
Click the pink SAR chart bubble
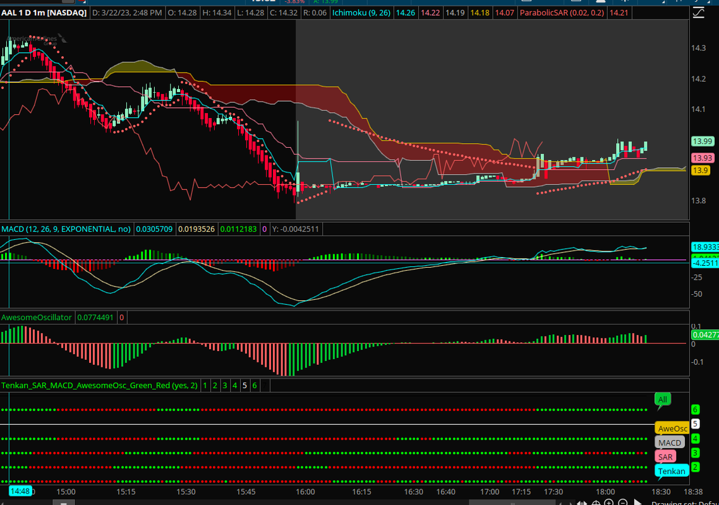665,457
